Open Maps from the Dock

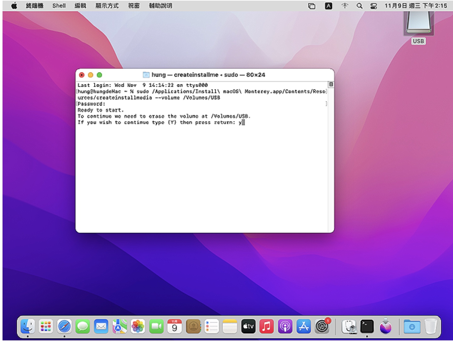(x=119, y=326)
